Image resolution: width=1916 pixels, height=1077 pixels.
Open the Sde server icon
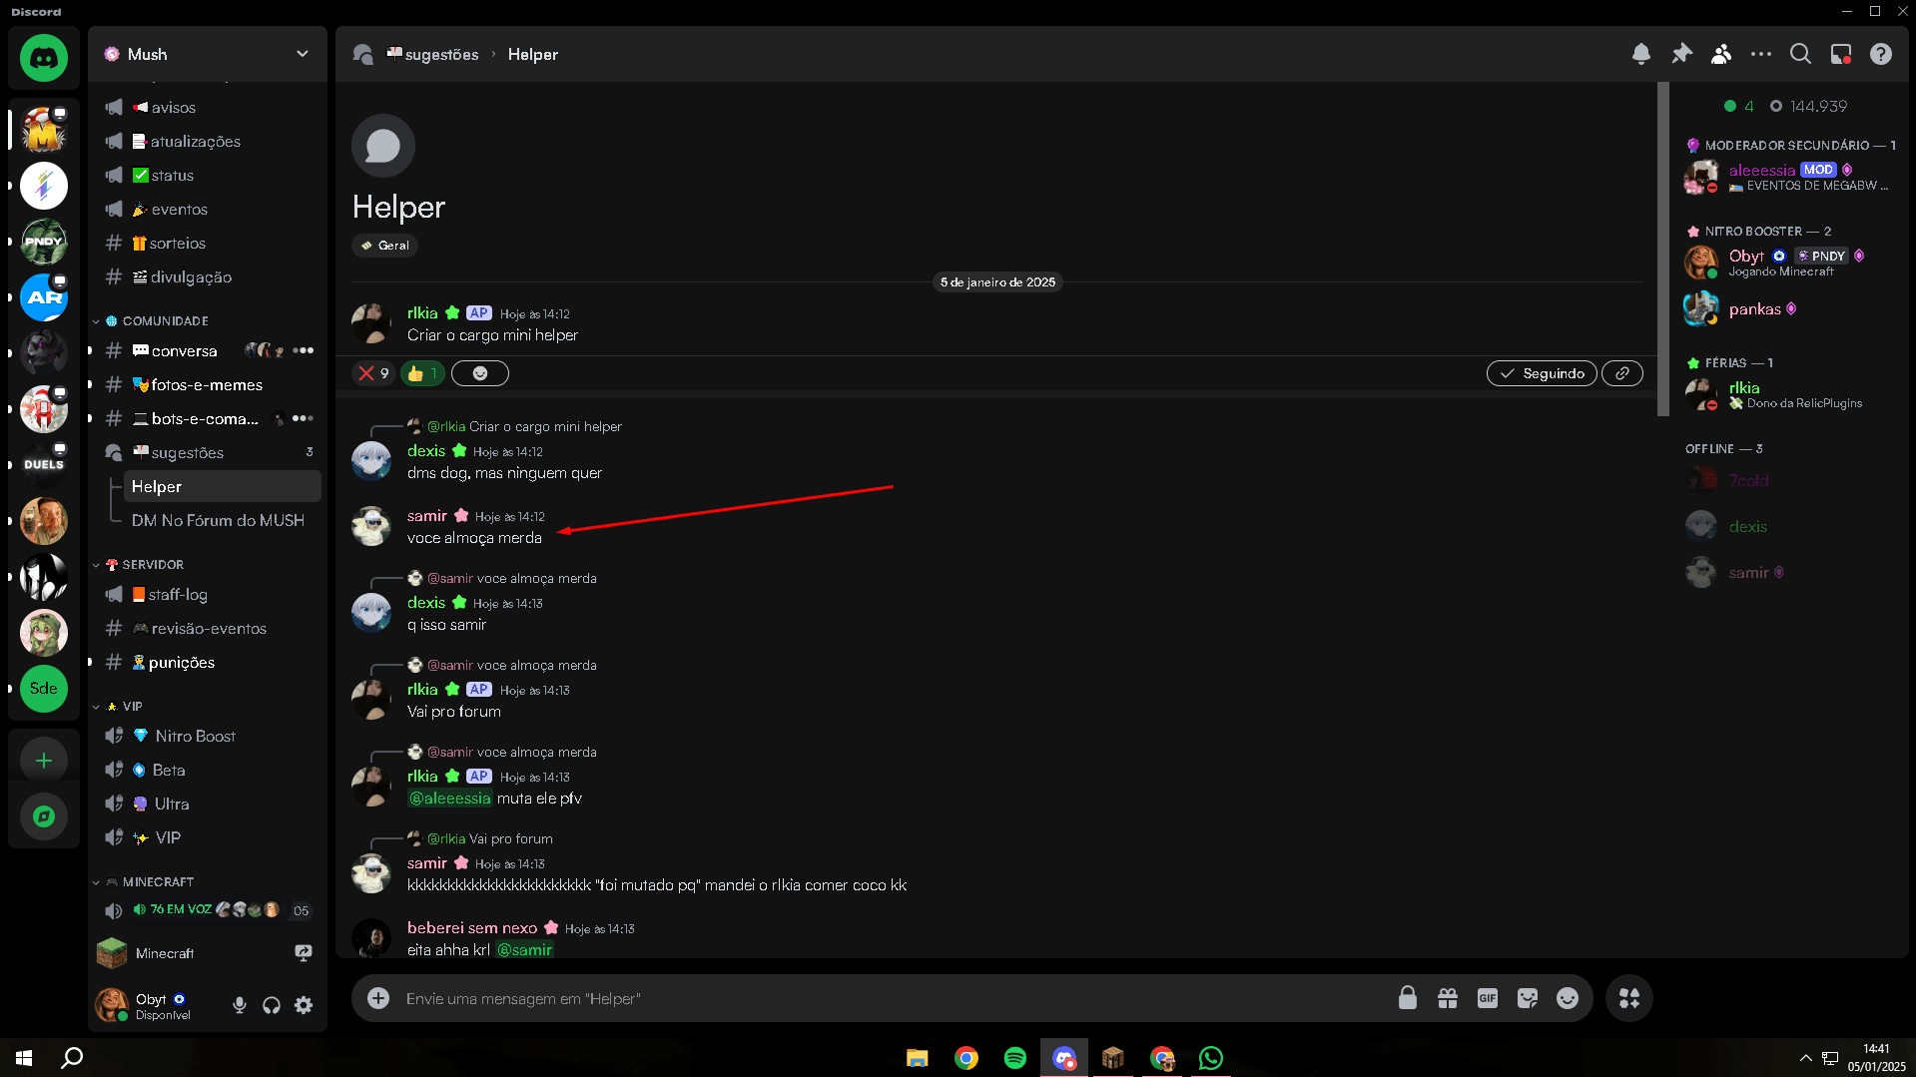44,689
